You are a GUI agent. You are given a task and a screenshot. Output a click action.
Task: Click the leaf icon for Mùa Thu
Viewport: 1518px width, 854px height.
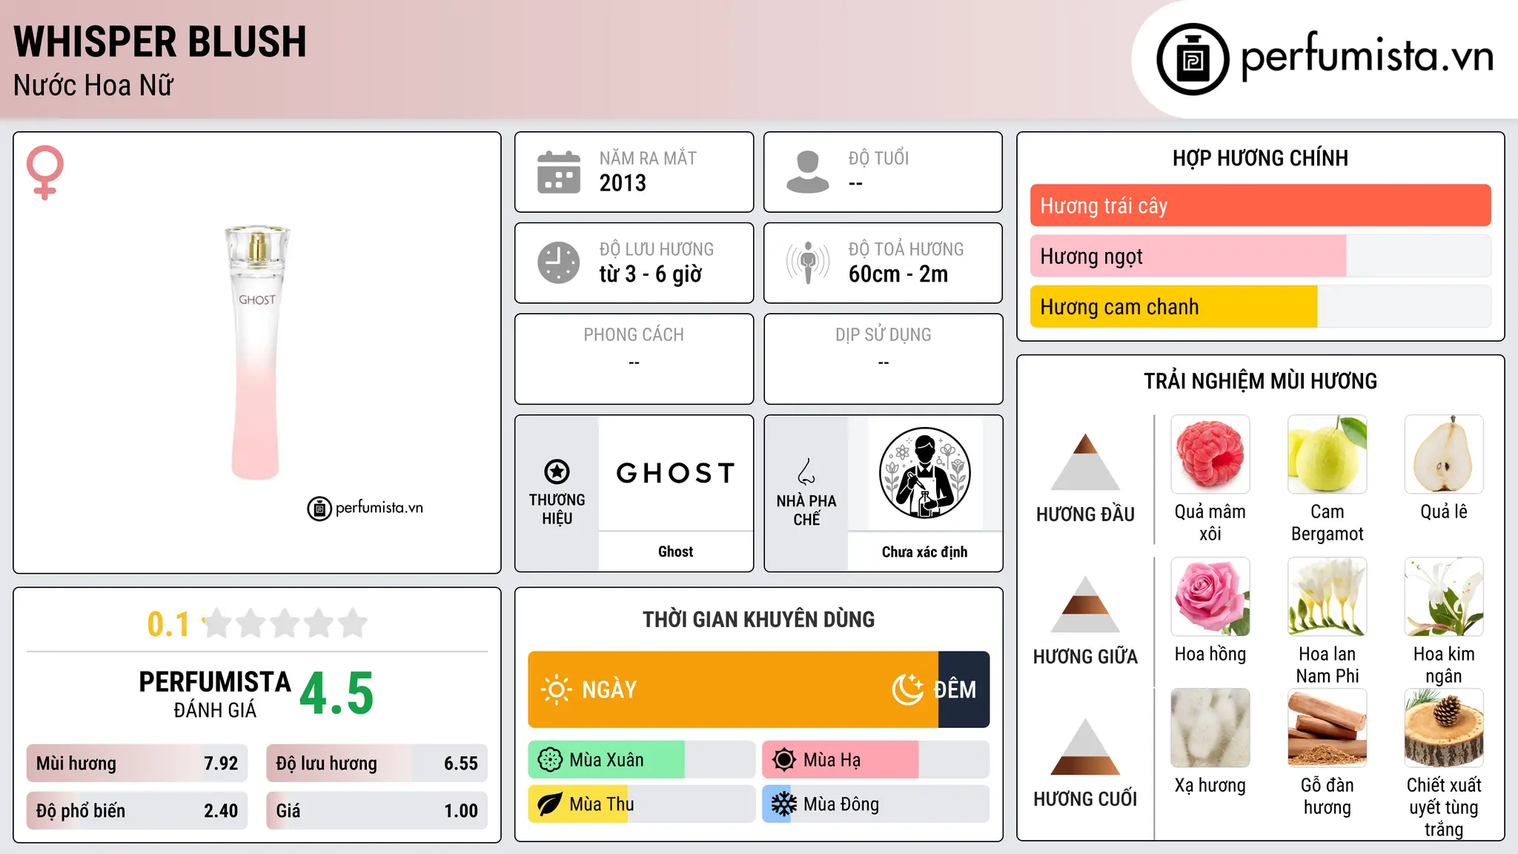pyautogui.click(x=550, y=804)
